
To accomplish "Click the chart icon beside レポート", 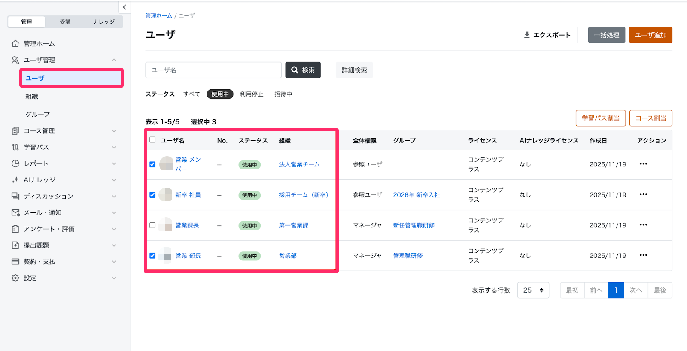I will tap(15, 163).
